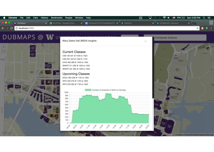Open the Window menu

79,18
